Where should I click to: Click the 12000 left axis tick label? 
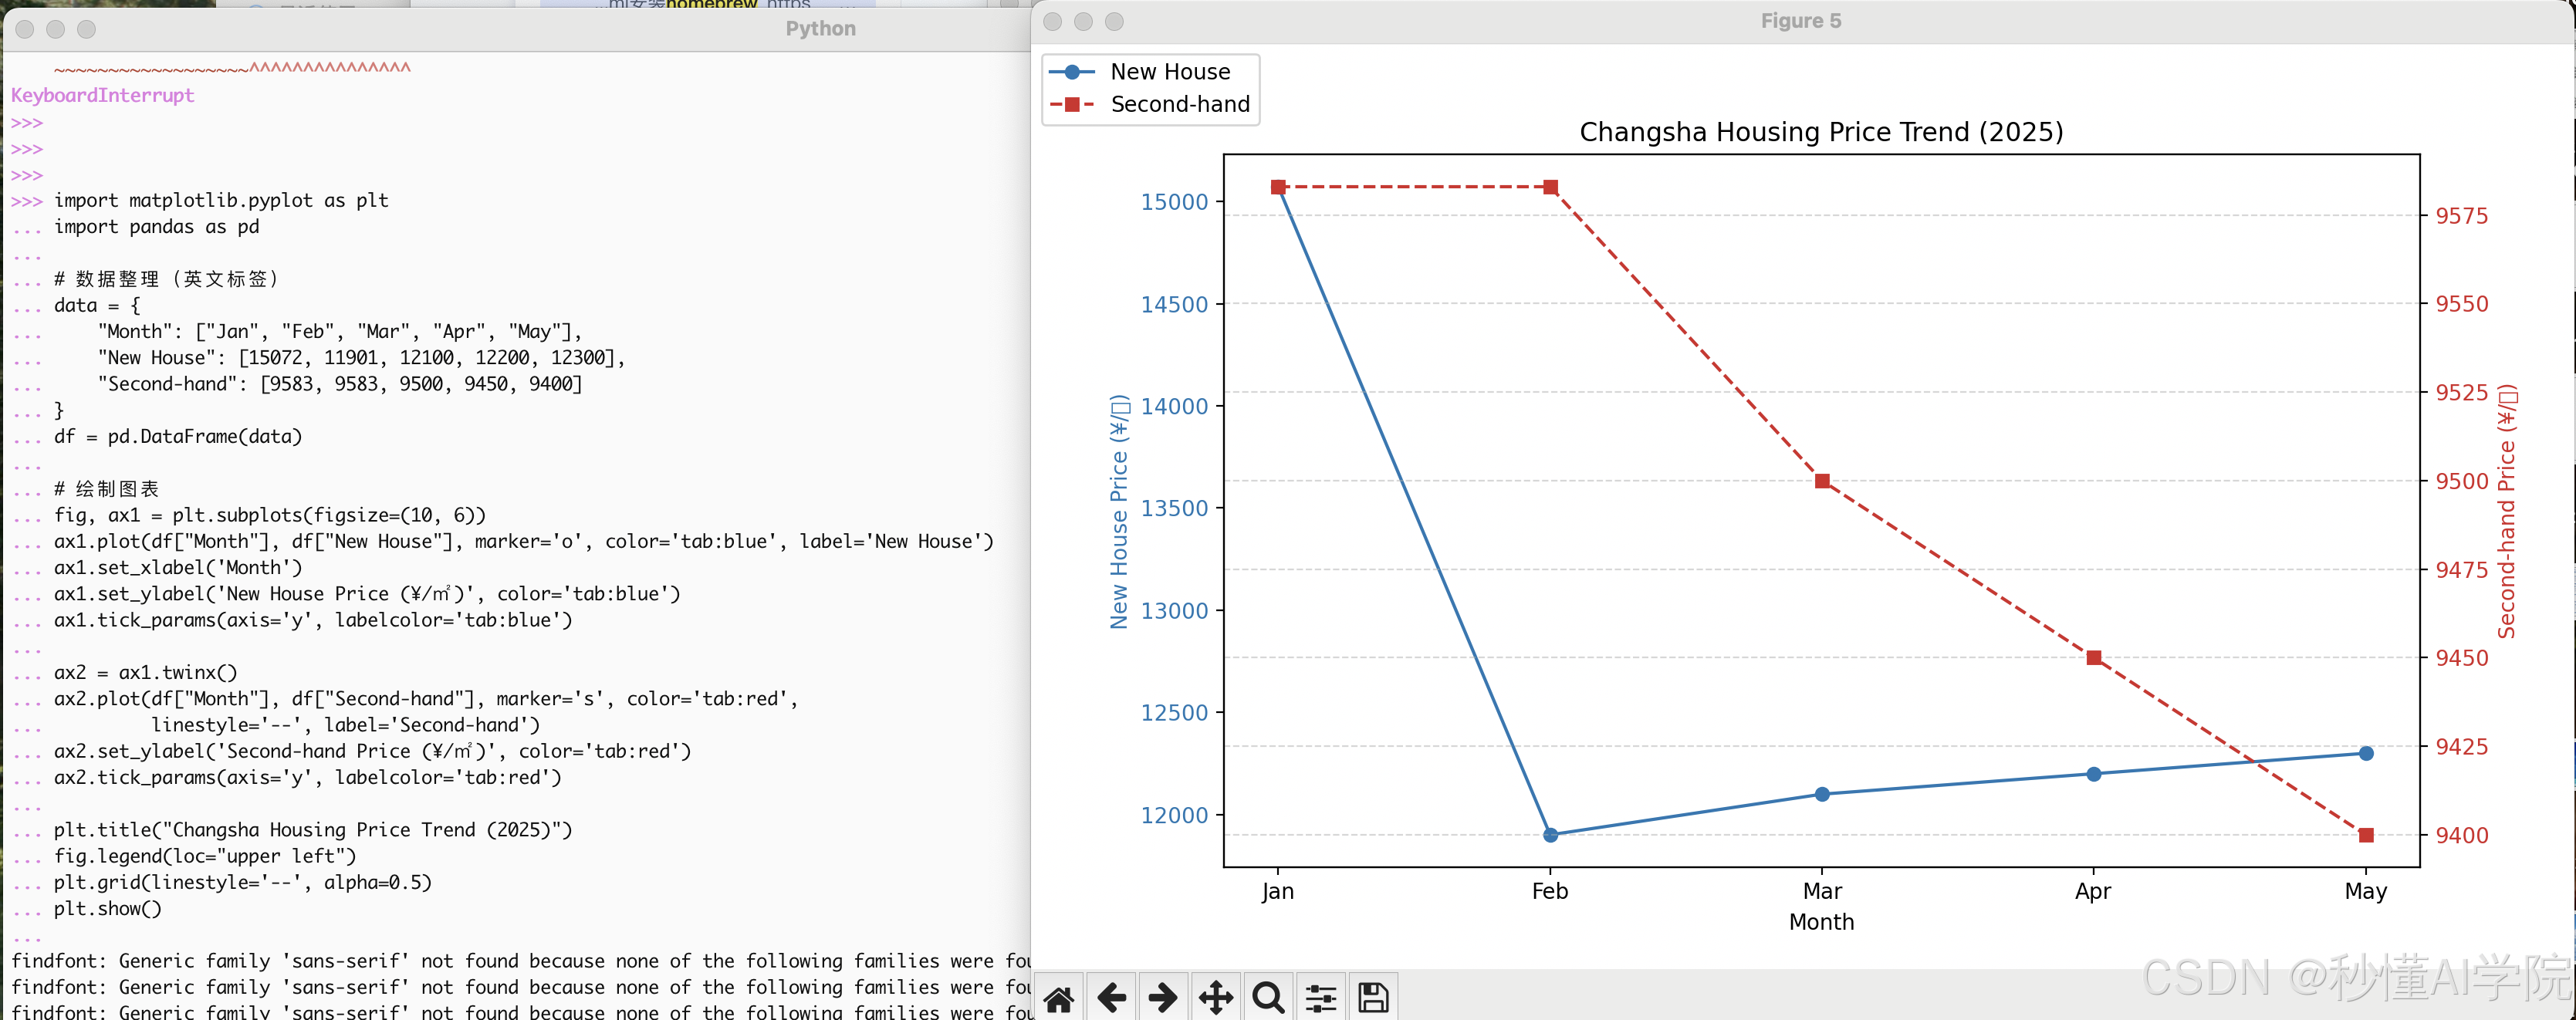1174,815
